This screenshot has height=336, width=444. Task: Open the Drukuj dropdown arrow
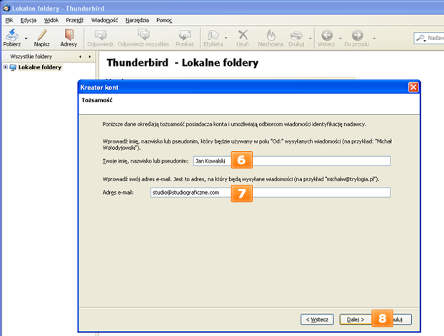pos(311,39)
